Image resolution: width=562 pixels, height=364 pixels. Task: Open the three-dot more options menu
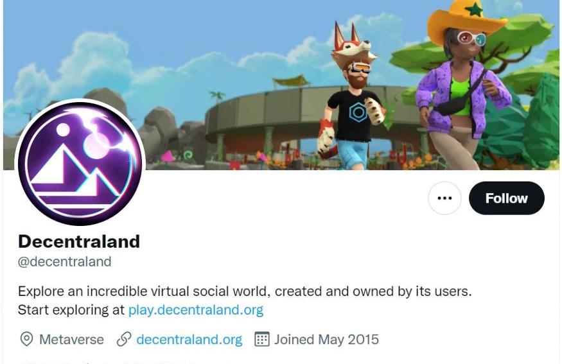444,198
